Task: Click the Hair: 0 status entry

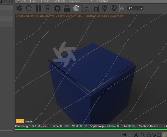Action: [x=154, y=126]
